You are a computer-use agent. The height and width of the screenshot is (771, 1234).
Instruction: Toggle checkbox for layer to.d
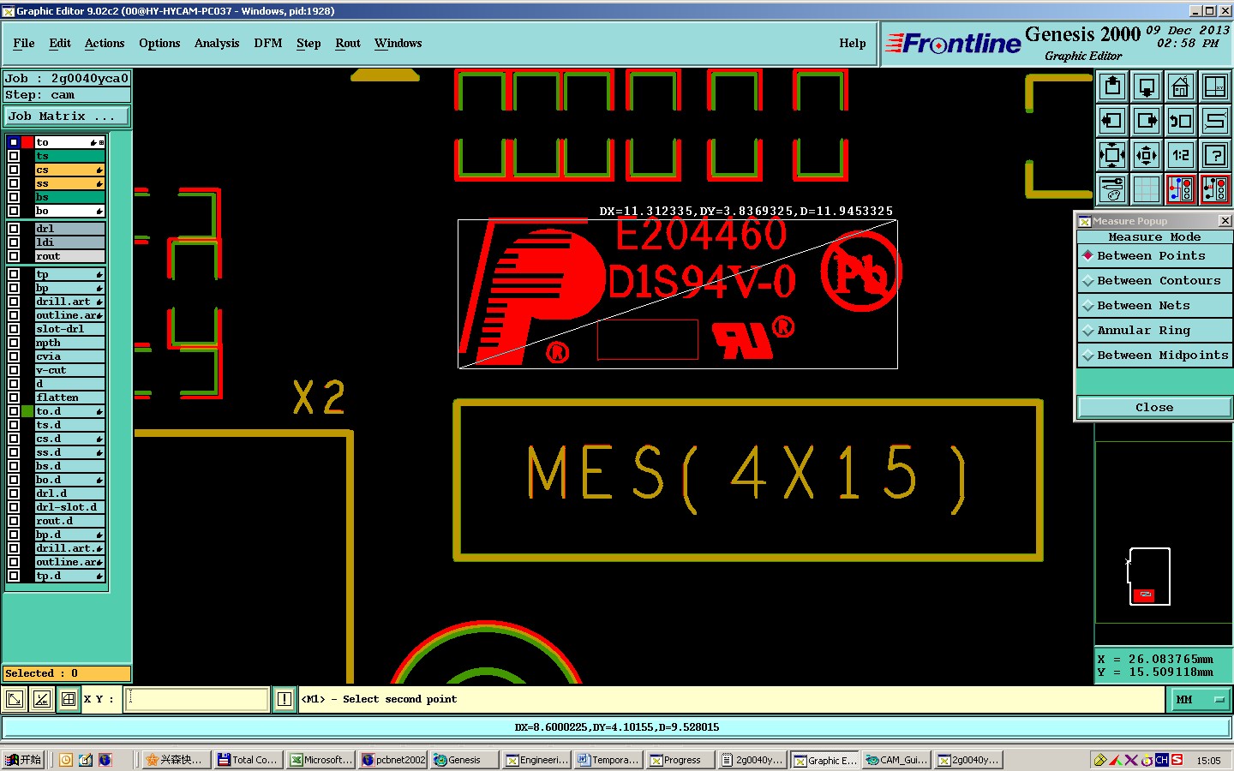click(14, 411)
